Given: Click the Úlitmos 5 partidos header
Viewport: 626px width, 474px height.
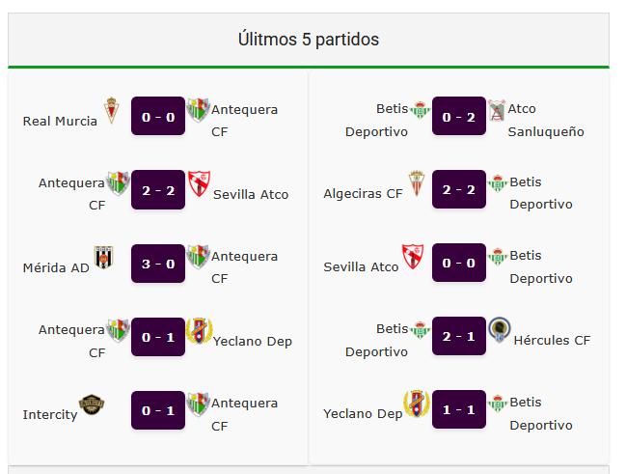Looking at the screenshot, I should pyautogui.click(x=309, y=40).
